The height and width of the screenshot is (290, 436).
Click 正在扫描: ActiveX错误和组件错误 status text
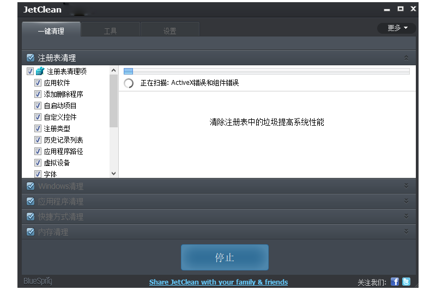pyautogui.click(x=190, y=83)
